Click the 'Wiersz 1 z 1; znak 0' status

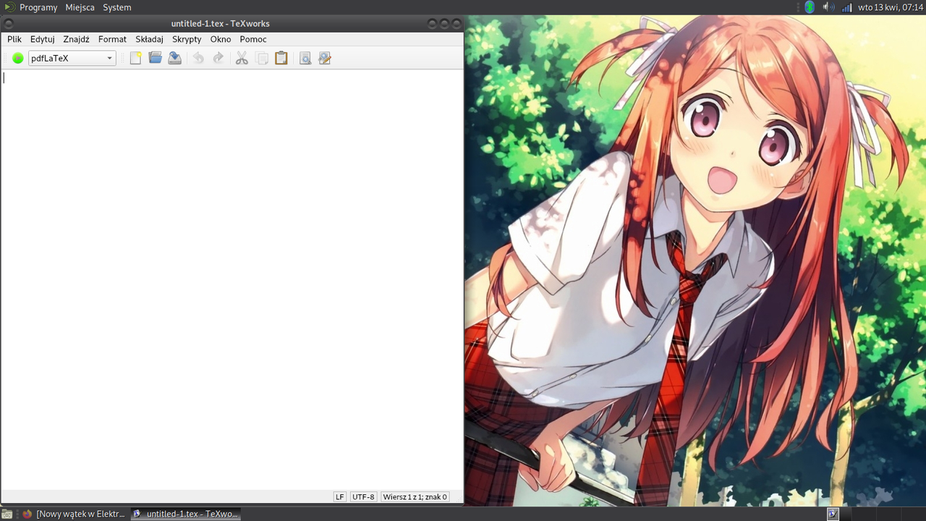(415, 497)
